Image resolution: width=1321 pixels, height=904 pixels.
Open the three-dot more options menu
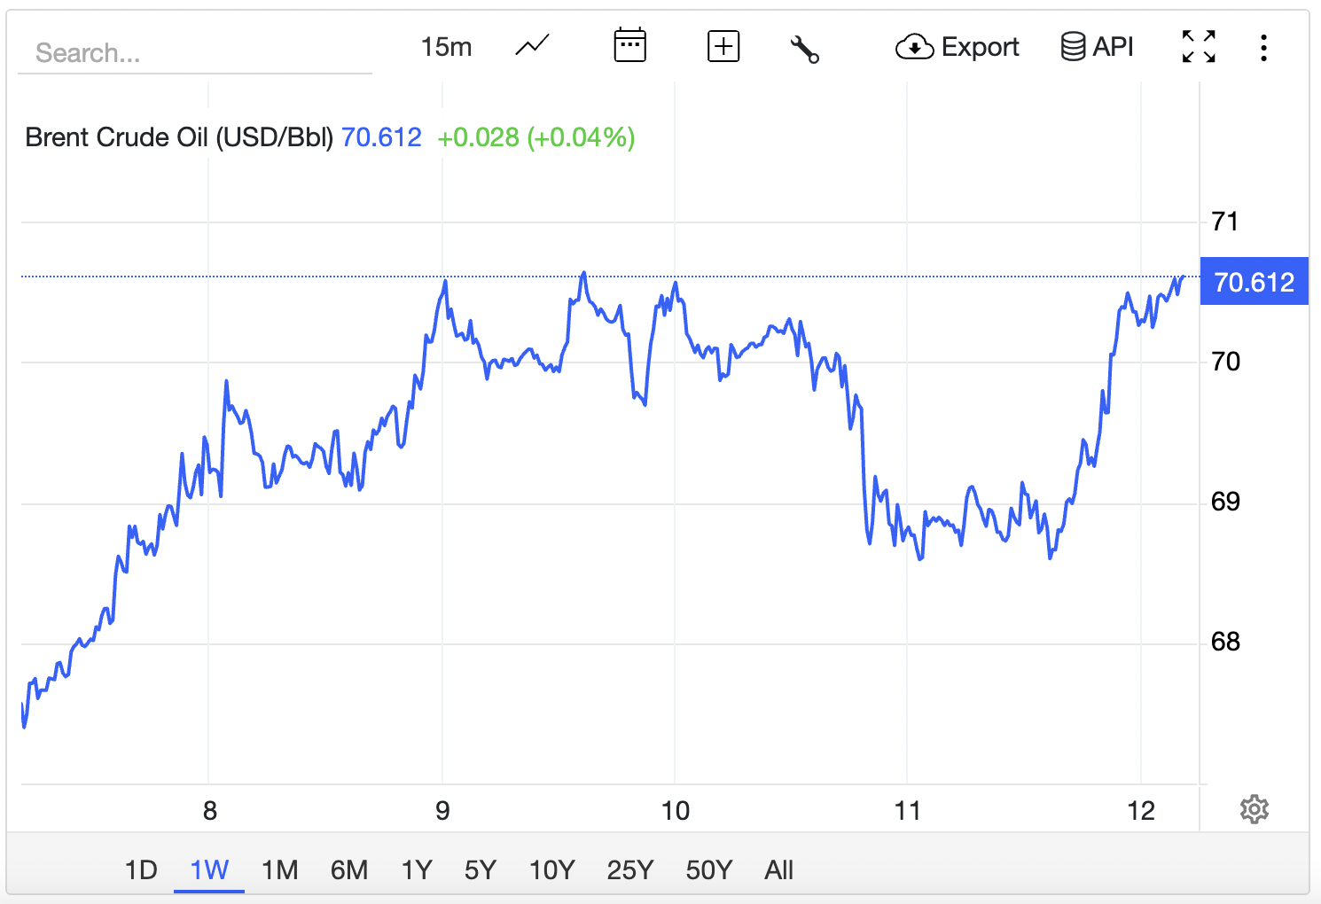pyautogui.click(x=1263, y=47)
